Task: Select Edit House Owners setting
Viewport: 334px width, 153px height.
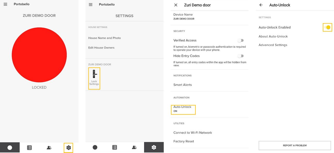Action: 101,48
